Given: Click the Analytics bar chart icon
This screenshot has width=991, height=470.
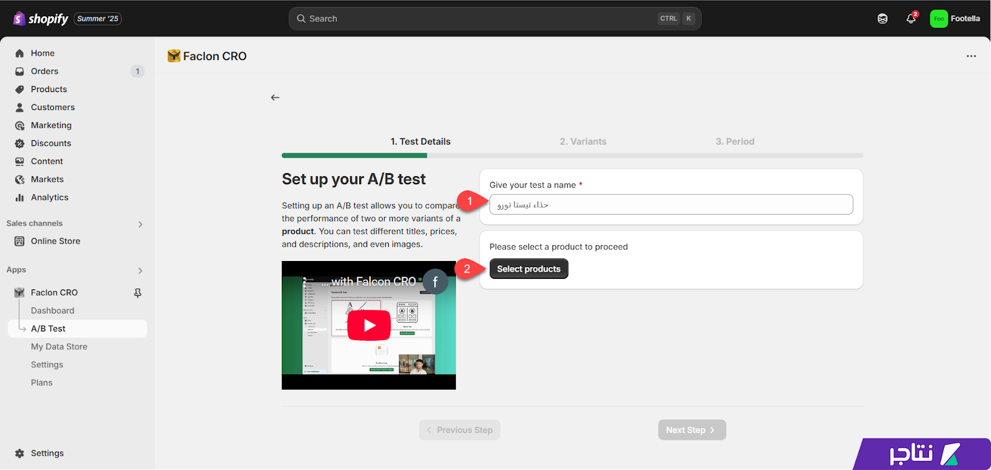Looking at the screenshot, I should click(x=20, y=197).
